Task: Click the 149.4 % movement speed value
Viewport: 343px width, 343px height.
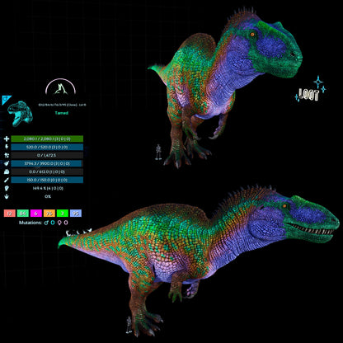Action: point(48,188)
